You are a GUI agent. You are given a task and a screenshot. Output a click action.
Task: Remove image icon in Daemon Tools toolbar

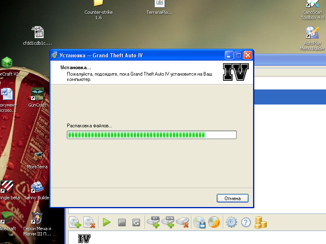click(90, 222)
